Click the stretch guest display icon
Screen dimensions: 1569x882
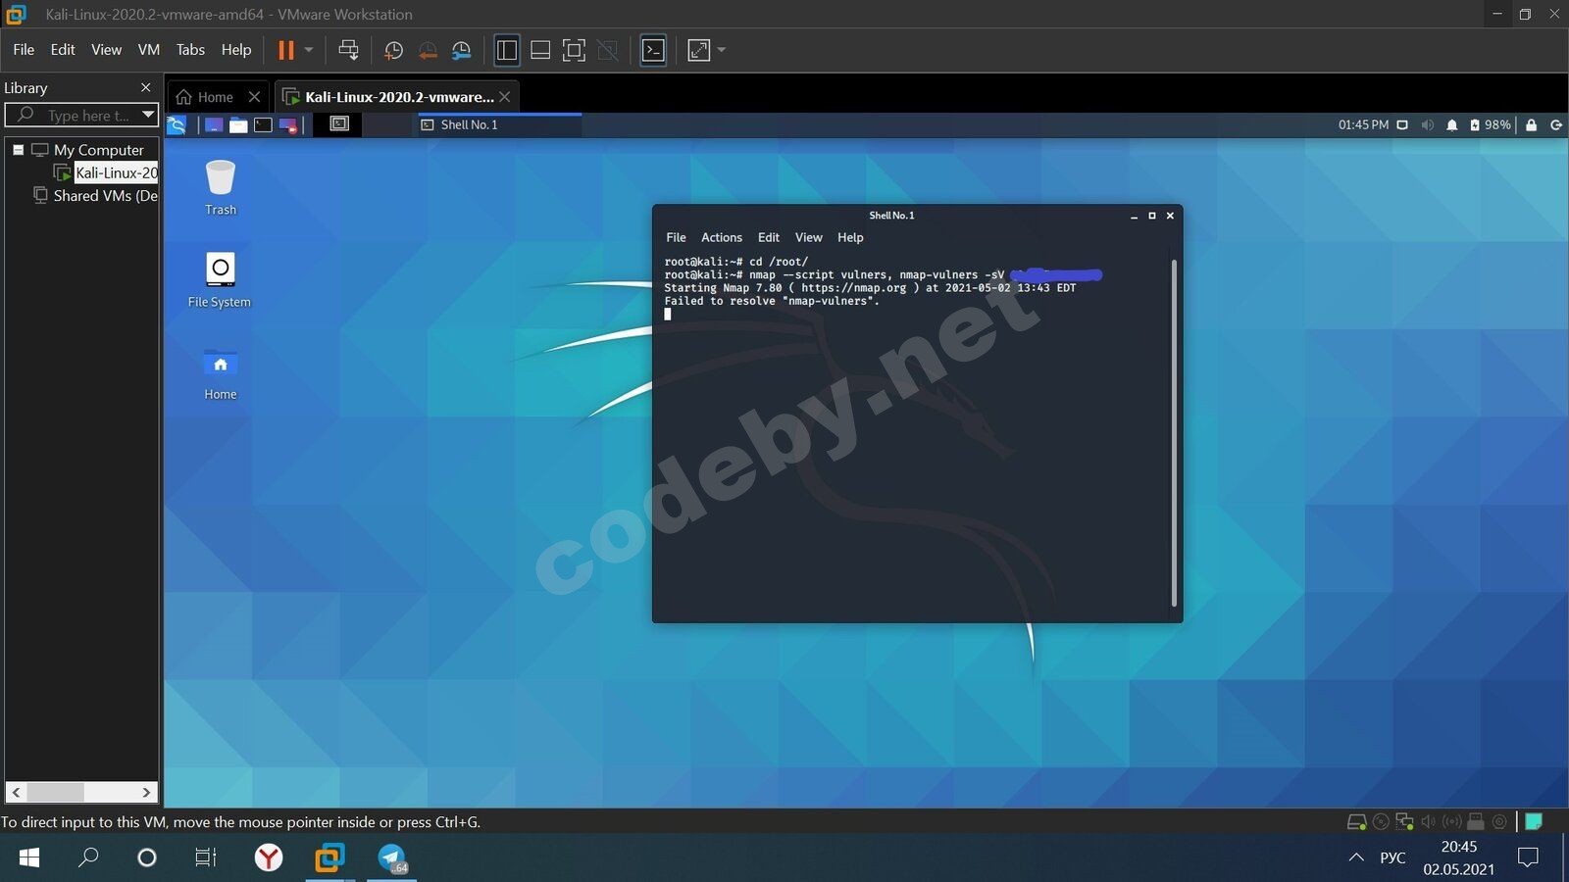(x=698, y=50)
